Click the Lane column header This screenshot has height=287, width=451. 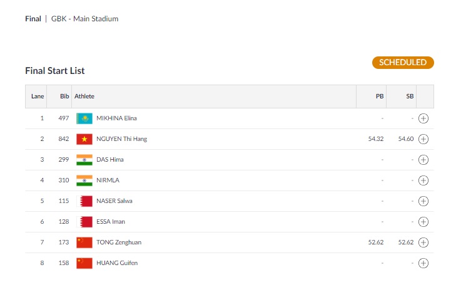point(38,97)
